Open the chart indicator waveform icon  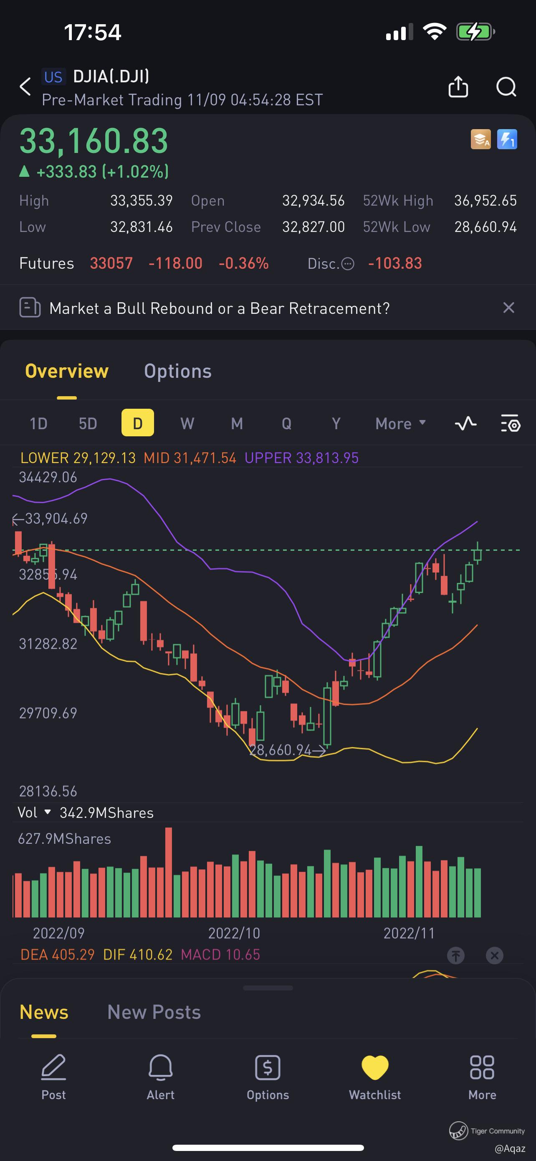click(x=466, y=424)
